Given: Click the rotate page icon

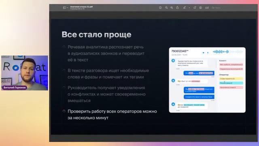Looking at the screenshot, I should tap(195, 8).
